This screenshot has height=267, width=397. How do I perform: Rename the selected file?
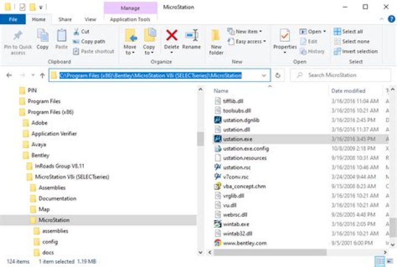191,39
